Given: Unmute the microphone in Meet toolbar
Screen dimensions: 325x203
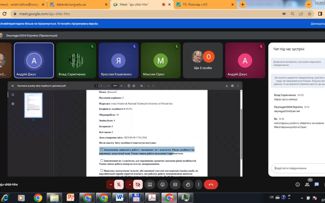Looking at the screenshot, I should [119, 184].
